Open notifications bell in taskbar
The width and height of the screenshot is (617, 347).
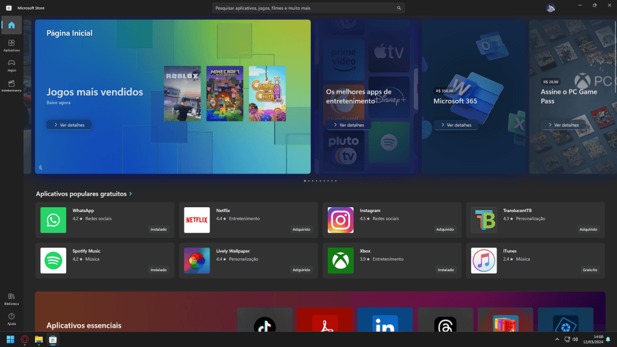click(608, 340)
